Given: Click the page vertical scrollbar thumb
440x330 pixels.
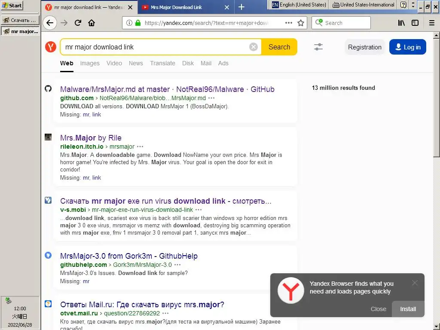Looking at the screenshot, I should [x=436, y=98].
